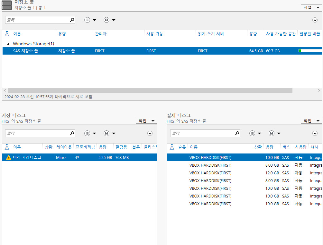Screen dimensions: 323x245
Task: Click the storage pool filter input field
Action: point(38,20)
